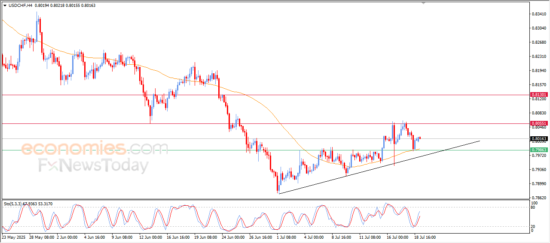This screenshot has height=243, width=550.
Task: Click the 0.79360 price axis label
Action: pyautogui.click(x=539, y=170)
